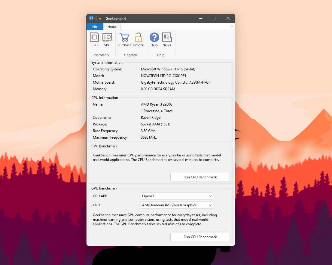
Task: Click the Geekbench logo in the title bar
Action: tap(91, 18)
